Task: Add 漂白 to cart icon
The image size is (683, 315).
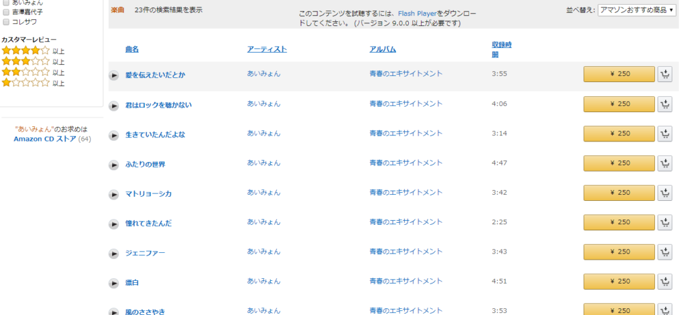Action: [665, 282]
